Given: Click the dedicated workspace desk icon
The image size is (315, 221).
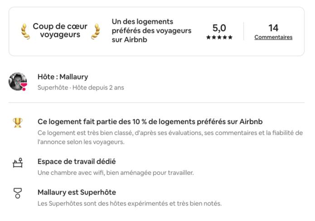Looking at the screenshot, I should [x=18, y=163].
